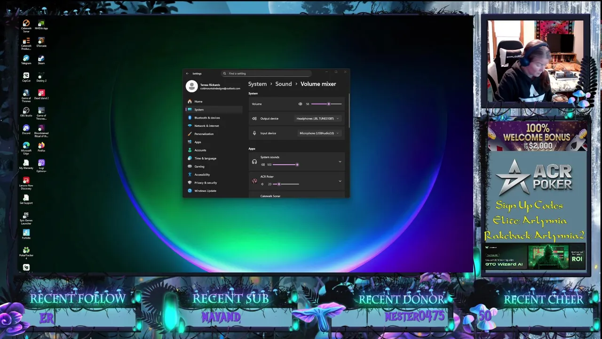Select the CapCut desktop icon
Image resolution: width=602 pixels, height=339 pixels.
coord(26,77)
